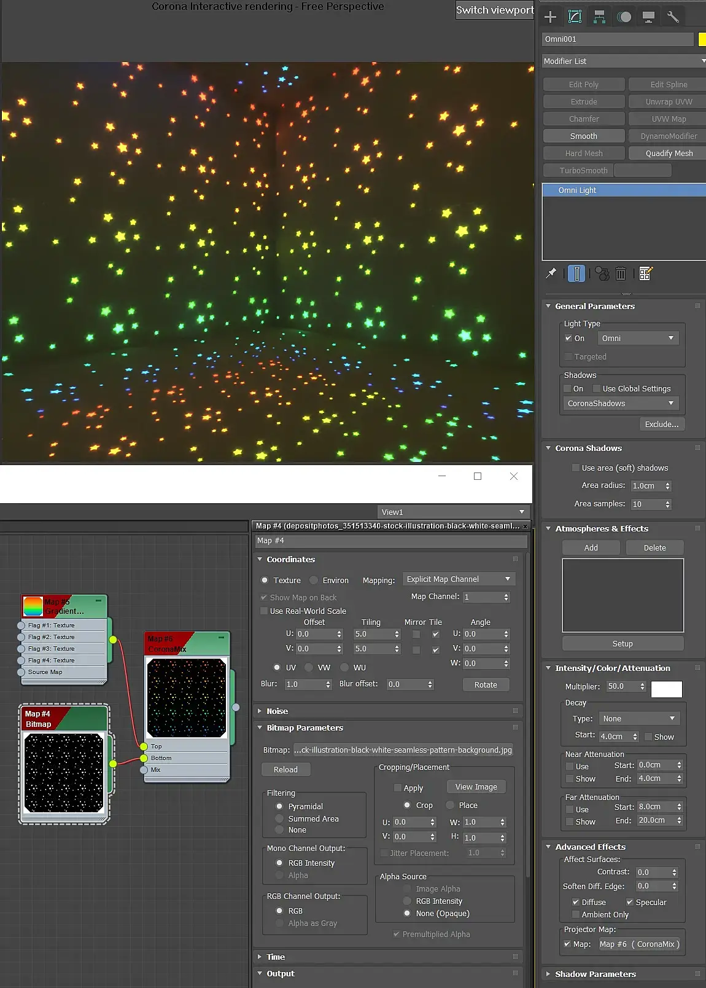
Task: Click the Mix input socket on CoronaMix
Action: click(x=144, y=770)
